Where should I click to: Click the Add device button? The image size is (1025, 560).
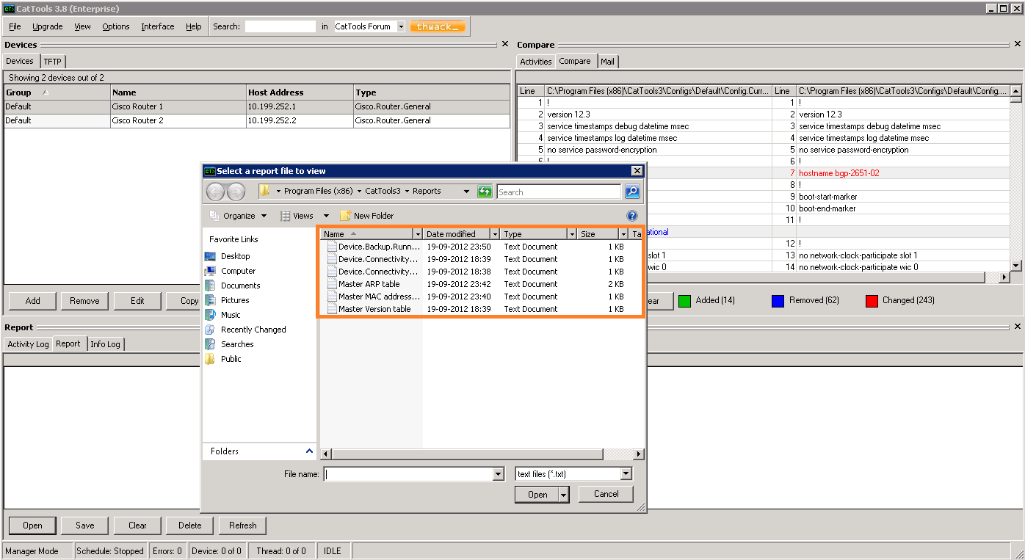(x=33, y=300)
